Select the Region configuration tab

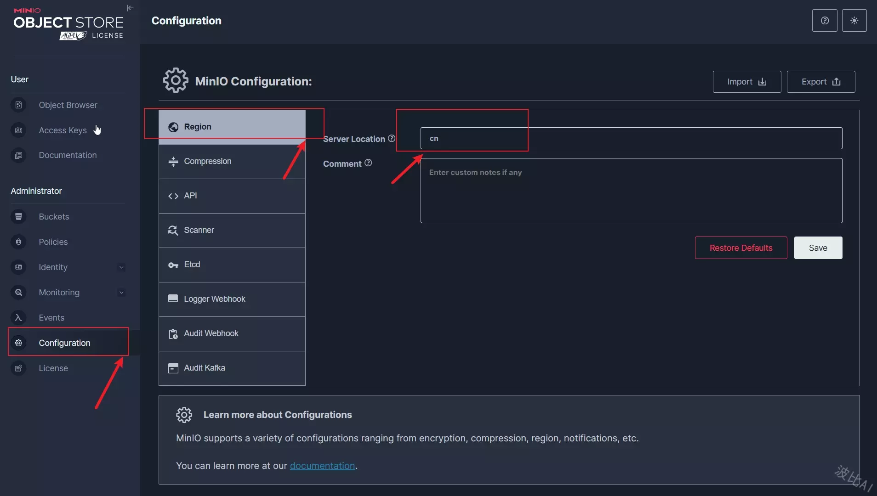(232, 127)
